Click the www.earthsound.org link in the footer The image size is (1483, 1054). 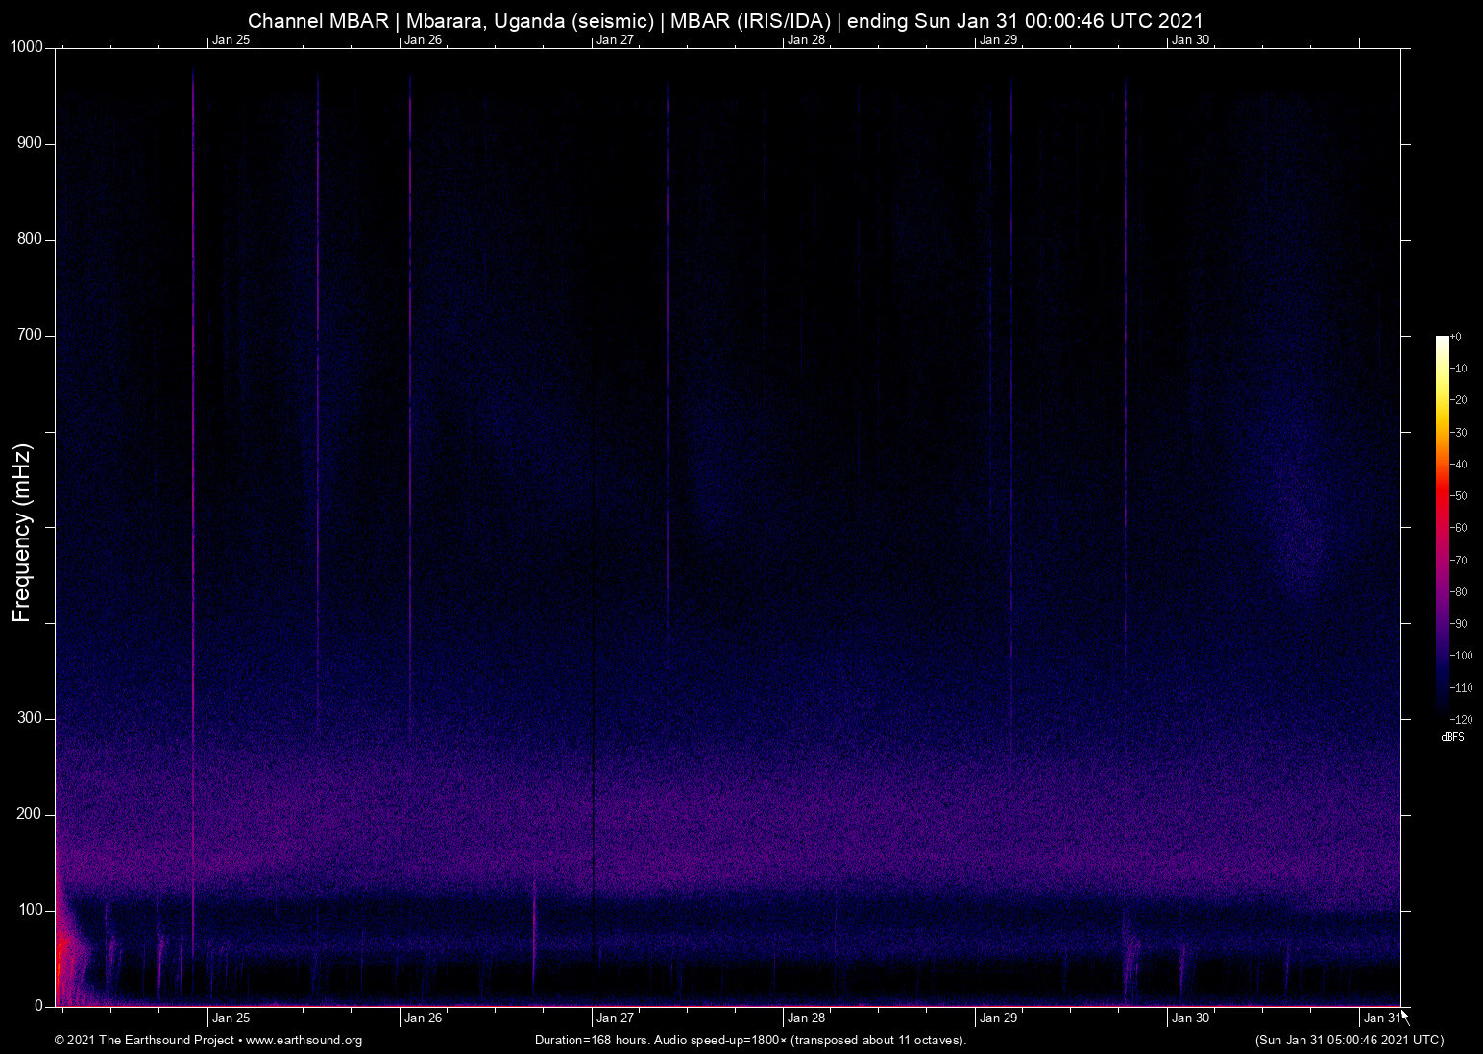tap(304, 1041)
